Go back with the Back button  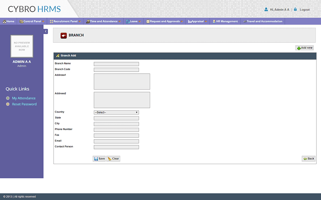point(308,159)
